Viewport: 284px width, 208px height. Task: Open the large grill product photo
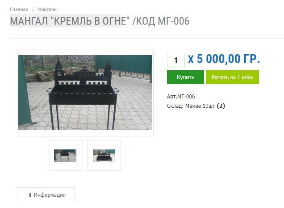85,93
